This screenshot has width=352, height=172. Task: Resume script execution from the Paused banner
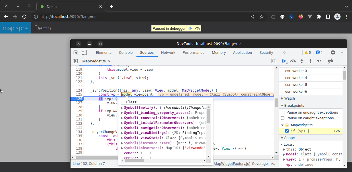click(x=190, y=28)
